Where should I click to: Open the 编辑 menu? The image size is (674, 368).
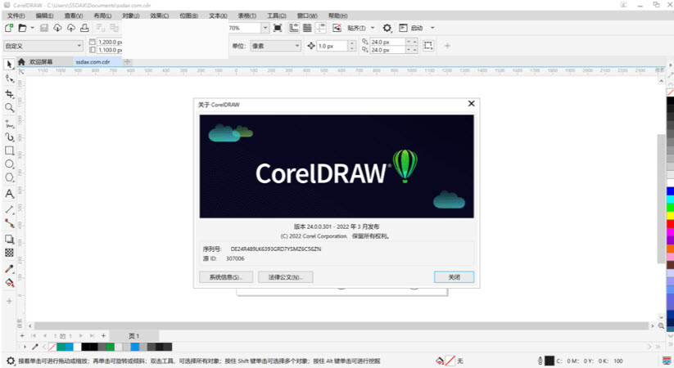pos(44,16)
